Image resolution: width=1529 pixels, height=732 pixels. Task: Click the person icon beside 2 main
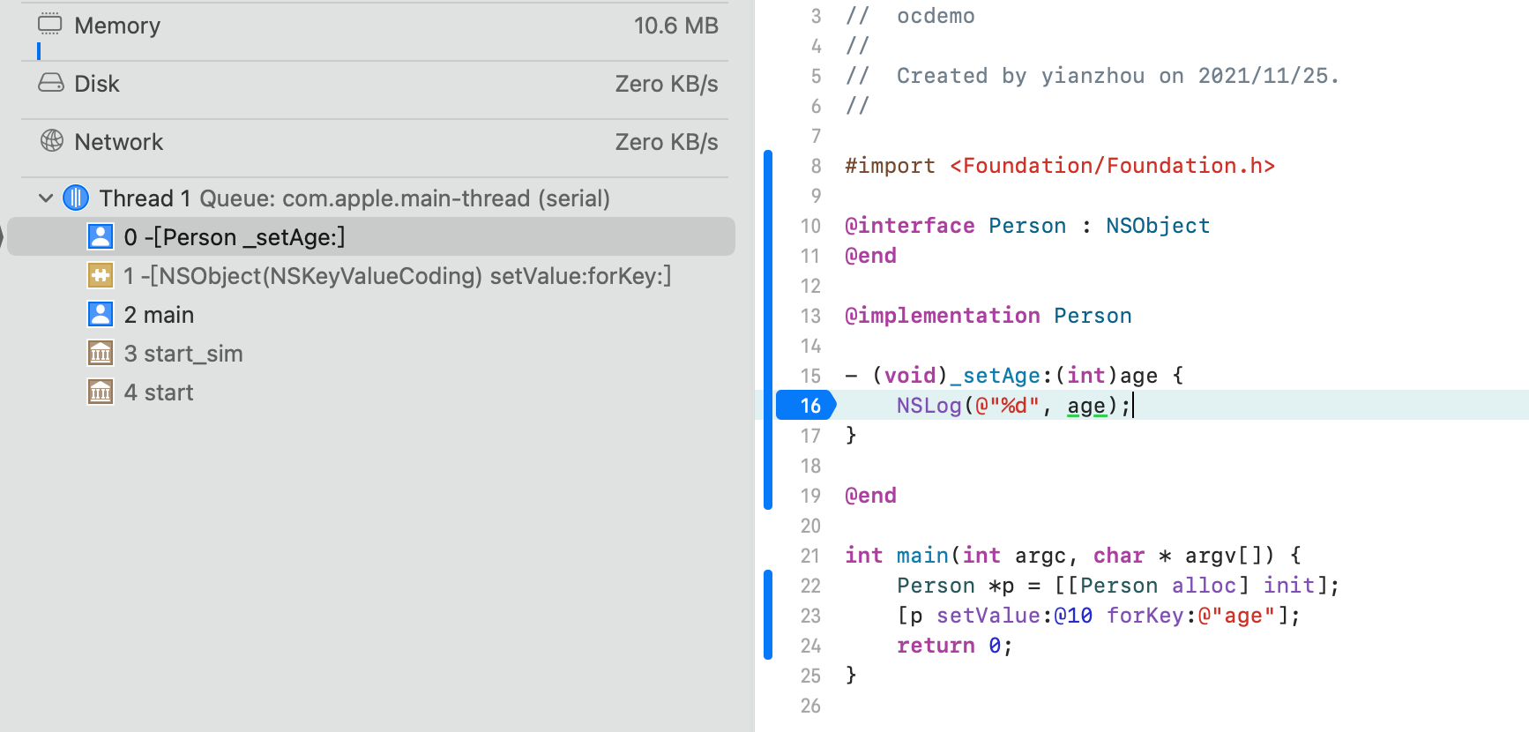point(101,314)
